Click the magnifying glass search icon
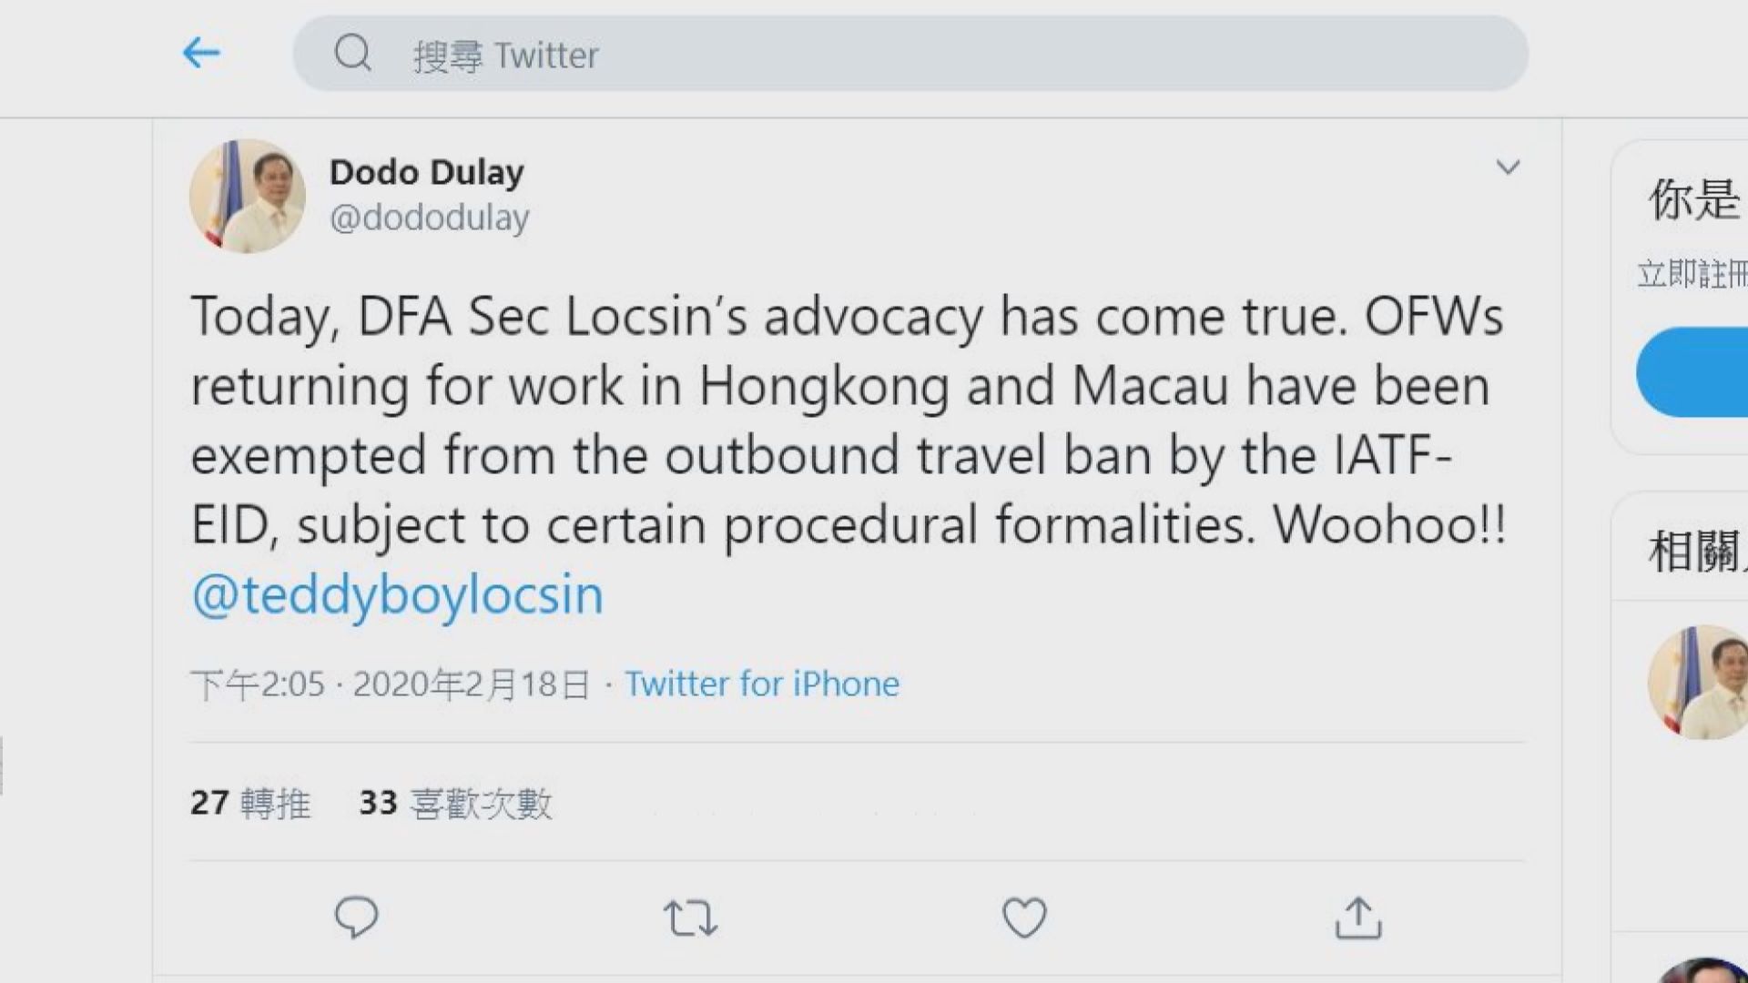 (354, 54)
